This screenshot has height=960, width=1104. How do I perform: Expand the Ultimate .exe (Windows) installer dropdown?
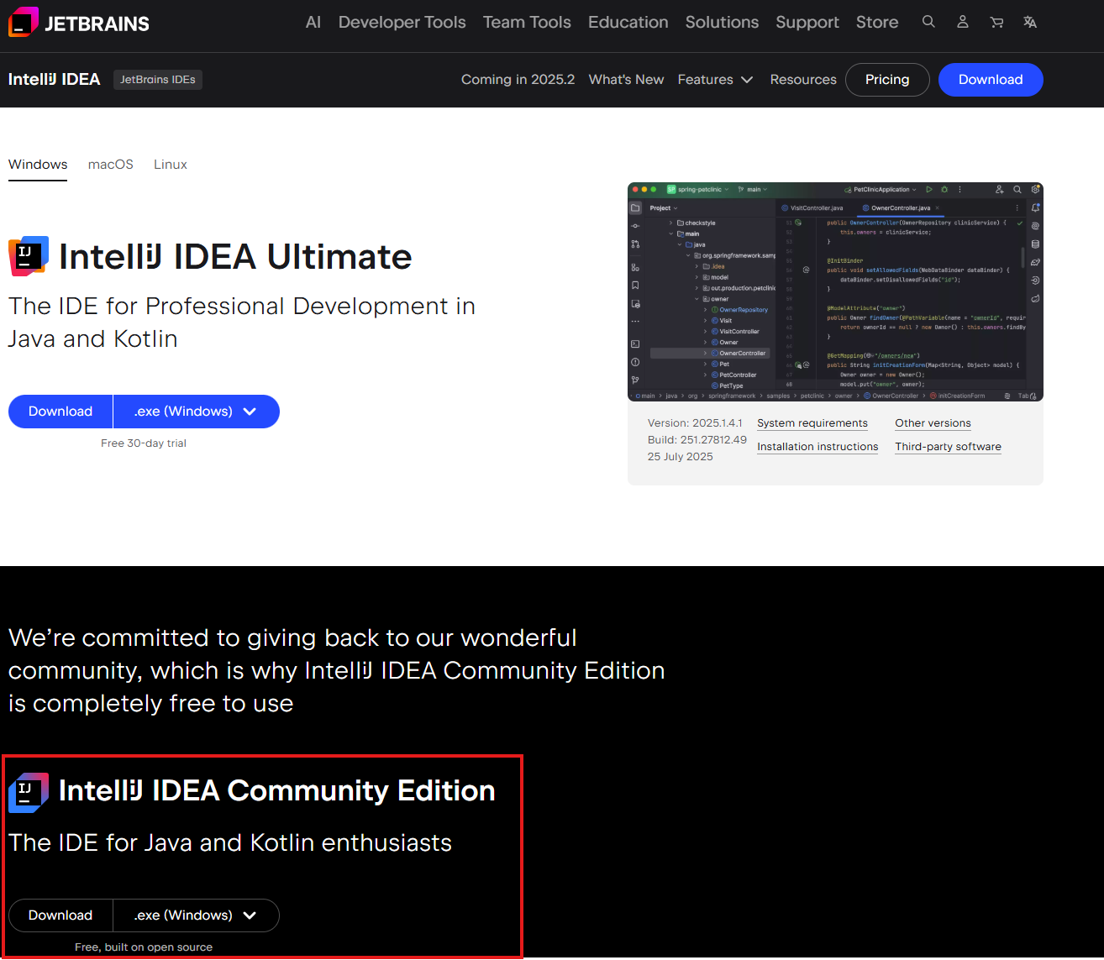[x=197, y=412]
